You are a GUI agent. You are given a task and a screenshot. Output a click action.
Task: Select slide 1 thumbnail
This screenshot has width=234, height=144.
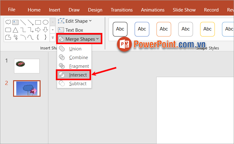tap(27, 66)
